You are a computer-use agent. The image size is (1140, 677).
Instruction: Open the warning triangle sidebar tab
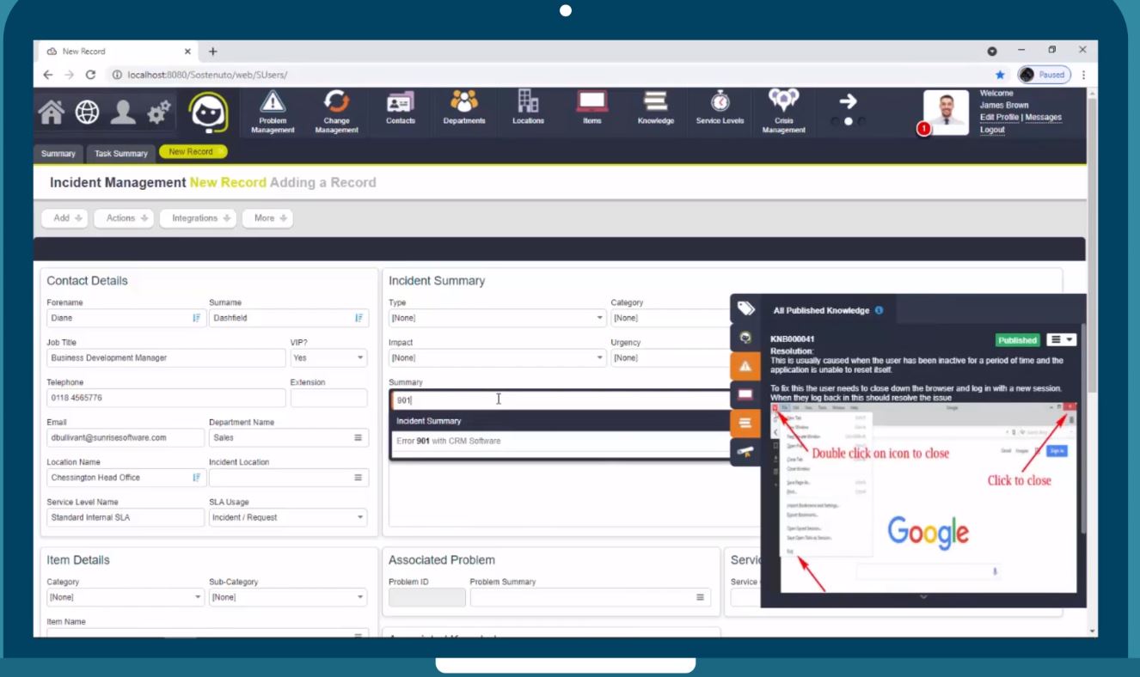pos(745,366)
